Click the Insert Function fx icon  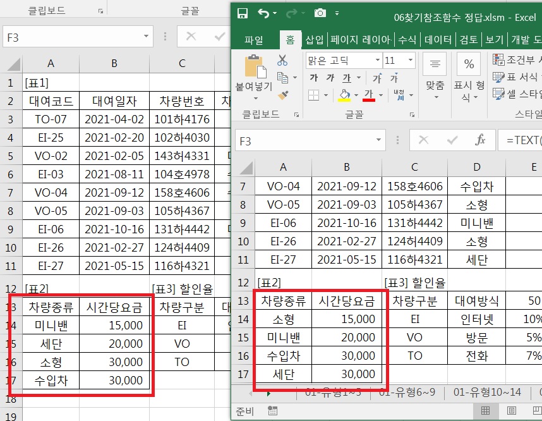(x=480, y=140)
